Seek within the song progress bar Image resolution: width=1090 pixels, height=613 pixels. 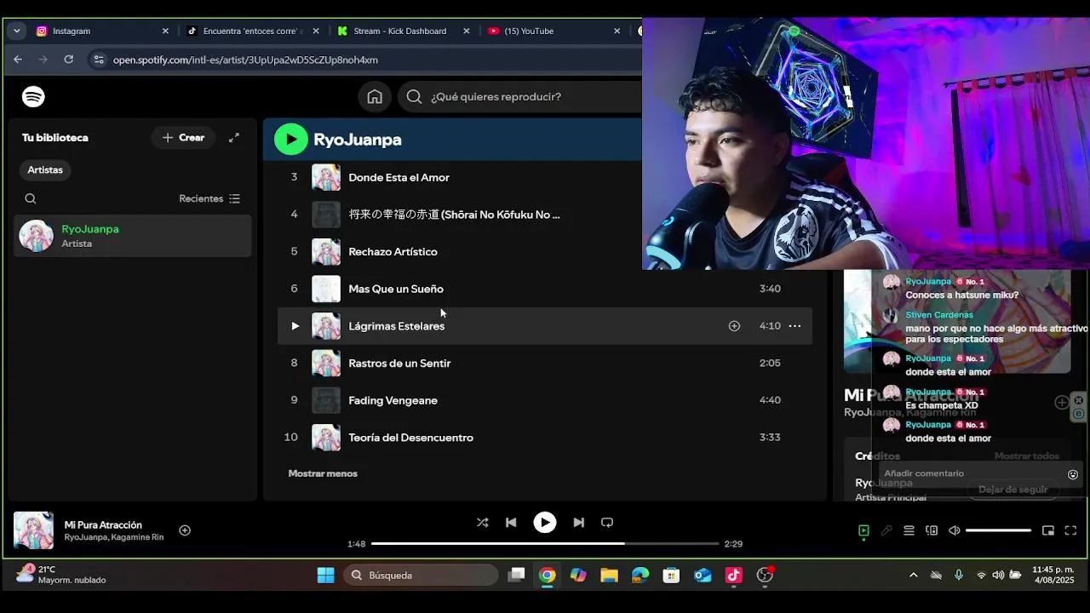point(545,543)
